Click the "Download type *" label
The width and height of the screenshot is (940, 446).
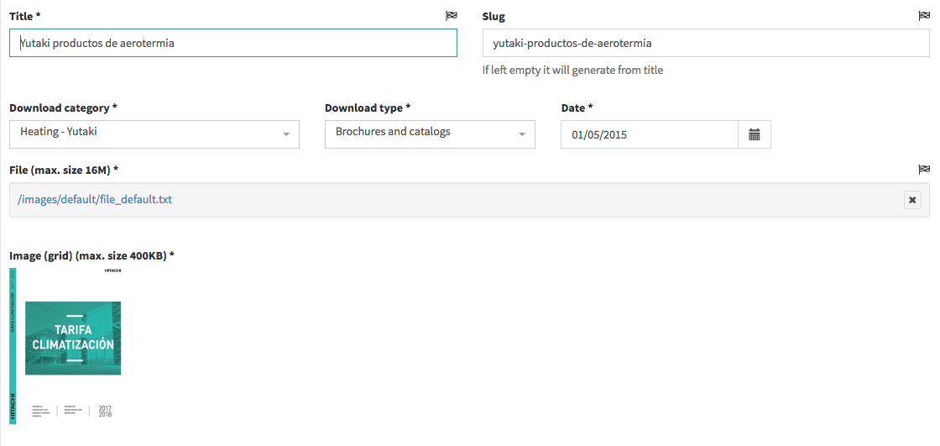[368, 108]
